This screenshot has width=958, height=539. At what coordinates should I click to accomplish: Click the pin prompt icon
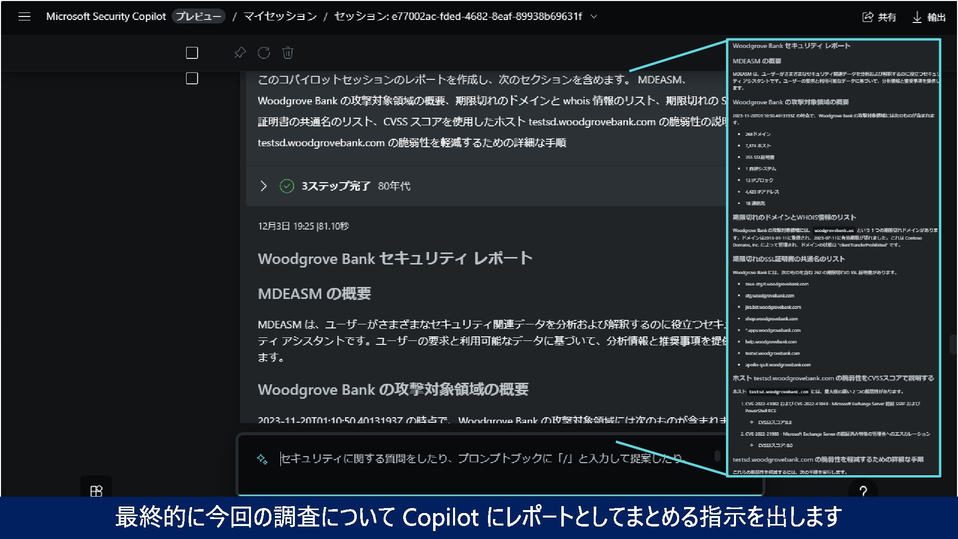(x=240, y=53)
